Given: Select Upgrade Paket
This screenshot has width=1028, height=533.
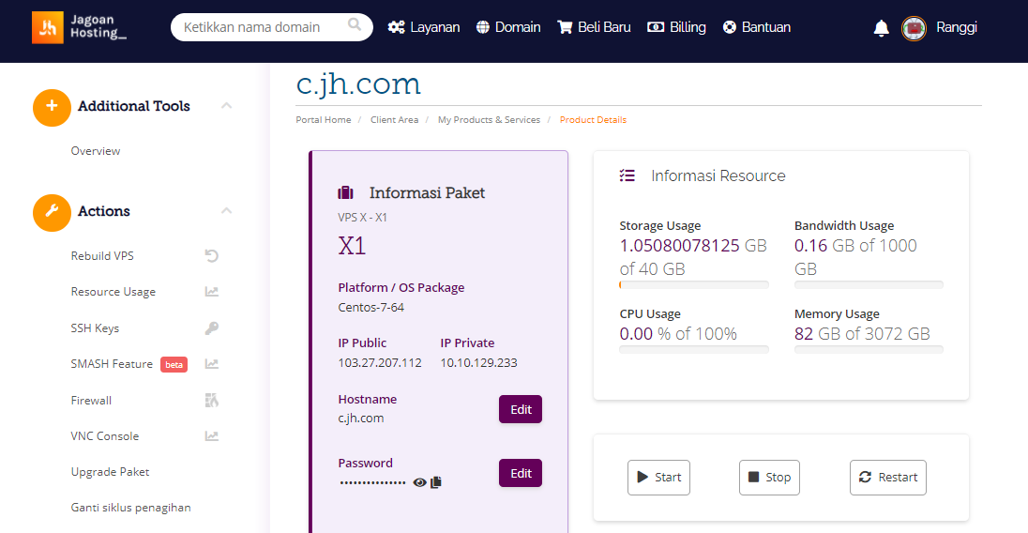Looking at the screenshot, I should [x=110, y=472].
